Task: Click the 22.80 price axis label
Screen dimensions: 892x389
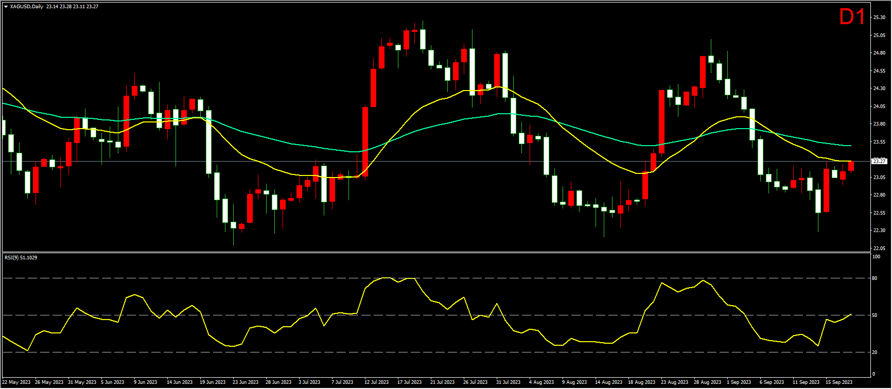Action: (x=879, y=195)
